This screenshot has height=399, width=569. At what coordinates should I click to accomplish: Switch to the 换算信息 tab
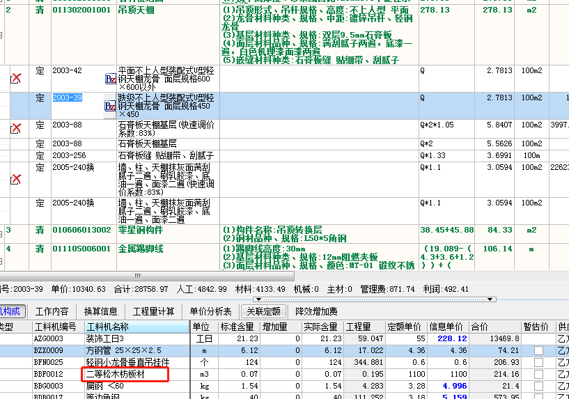point(100,311)
